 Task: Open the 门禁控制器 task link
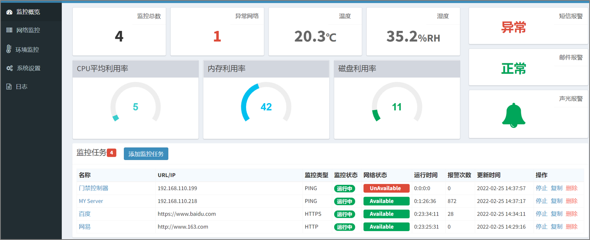click(93, 188)
